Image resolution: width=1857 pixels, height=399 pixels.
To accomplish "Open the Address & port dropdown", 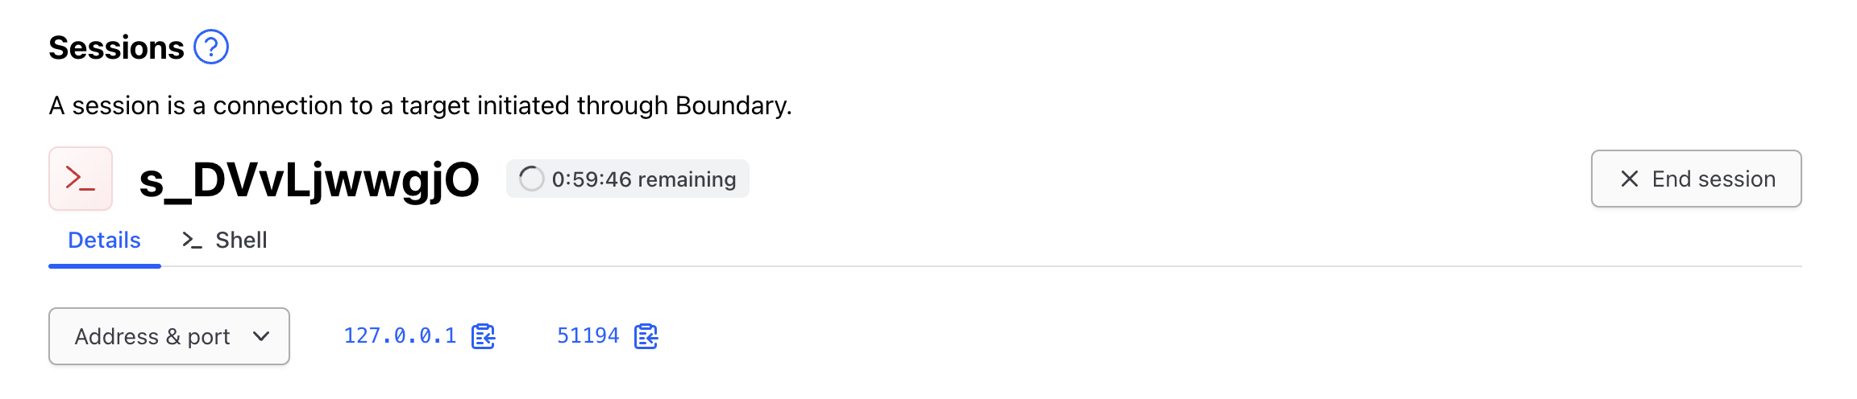I will click(169, 336).
